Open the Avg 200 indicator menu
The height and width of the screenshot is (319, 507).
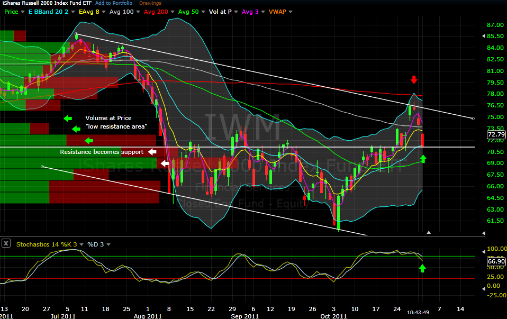tap(171, 11)
